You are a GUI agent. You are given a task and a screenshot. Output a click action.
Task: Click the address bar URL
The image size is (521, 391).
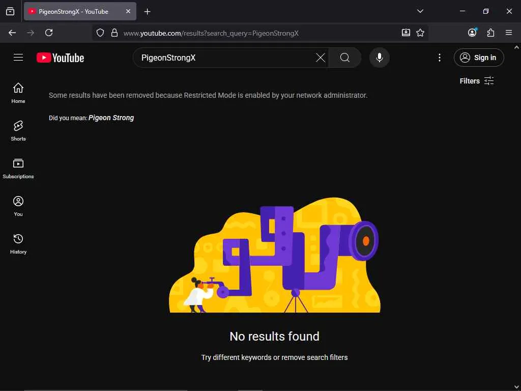click(211, 33)
